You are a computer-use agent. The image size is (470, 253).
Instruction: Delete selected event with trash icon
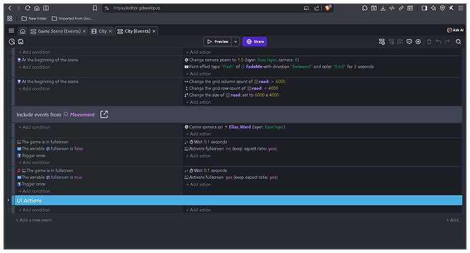429,41
